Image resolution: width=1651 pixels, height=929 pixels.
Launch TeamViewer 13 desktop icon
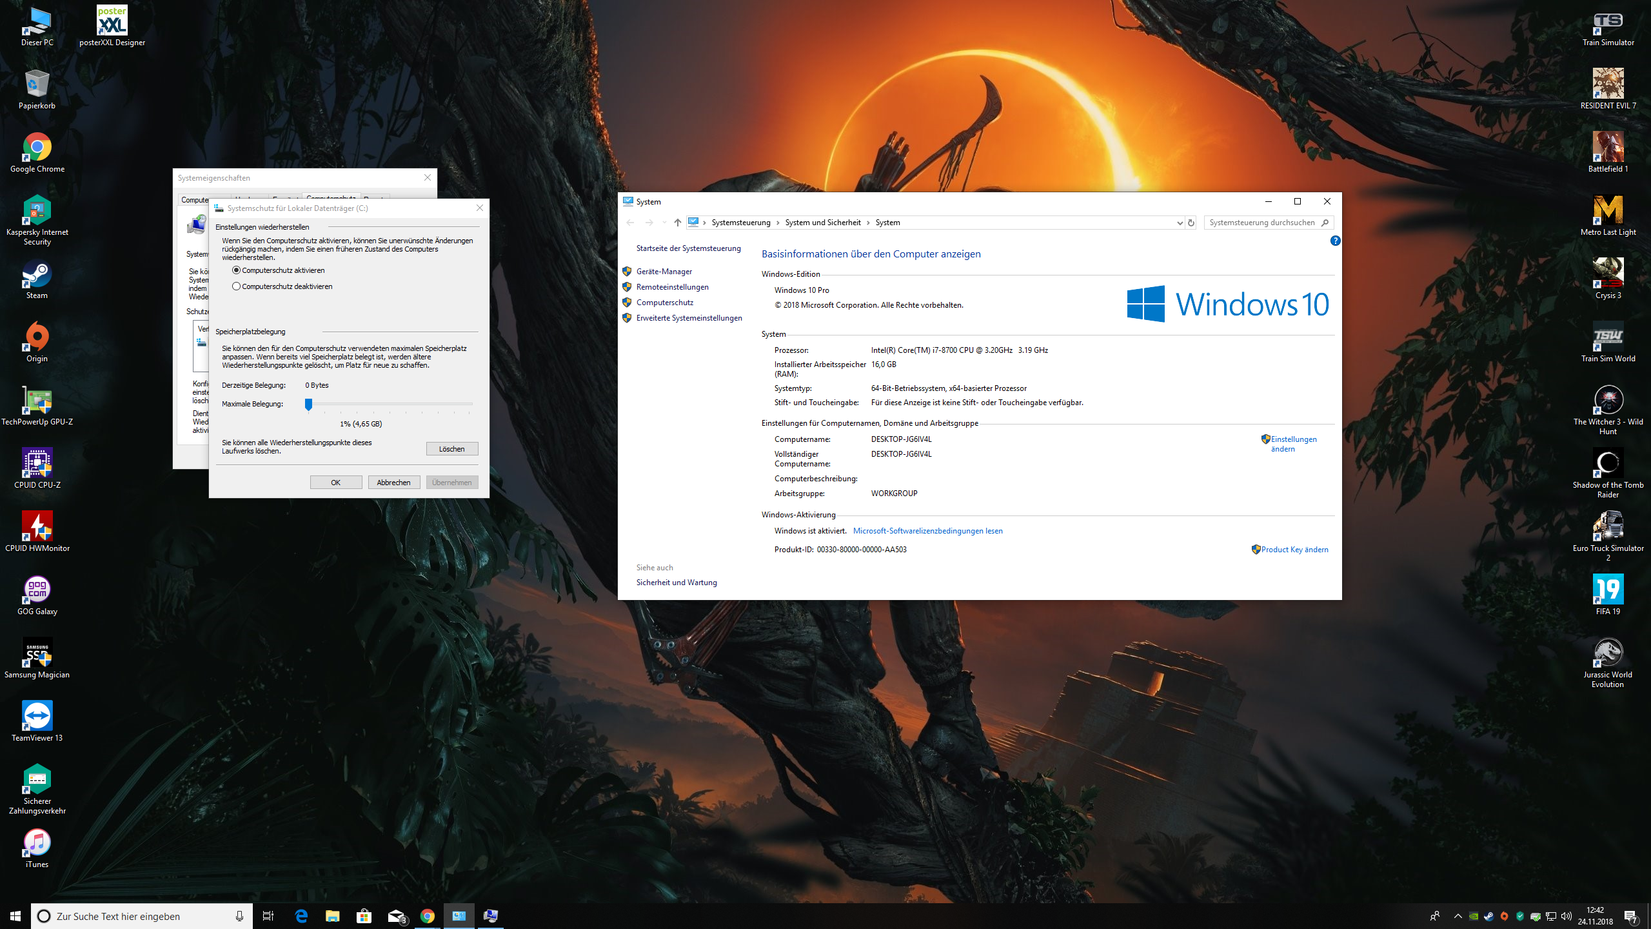pos(37,721)
